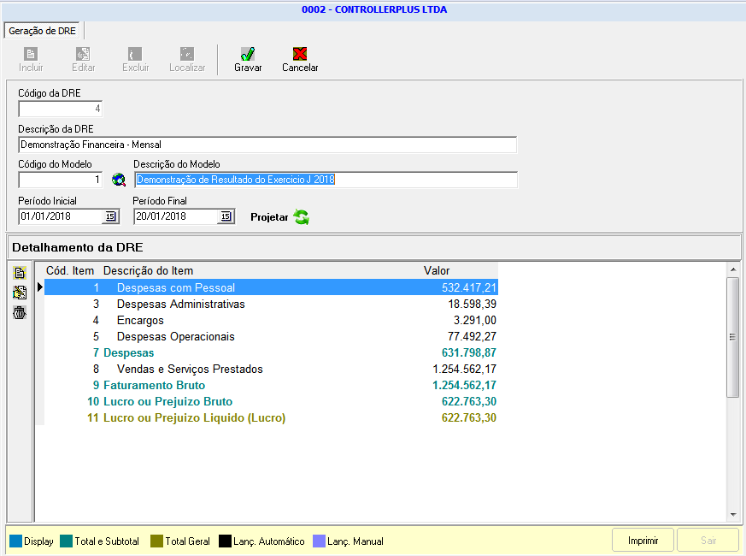Click the Descrição do Modelo field
This screenshot has width=746, height=556.
point(326,180)
